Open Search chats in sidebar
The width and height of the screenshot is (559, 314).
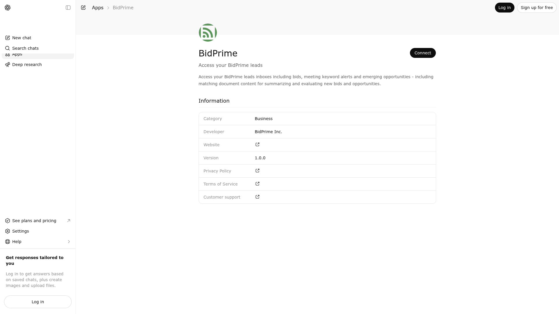click(38, 48)
